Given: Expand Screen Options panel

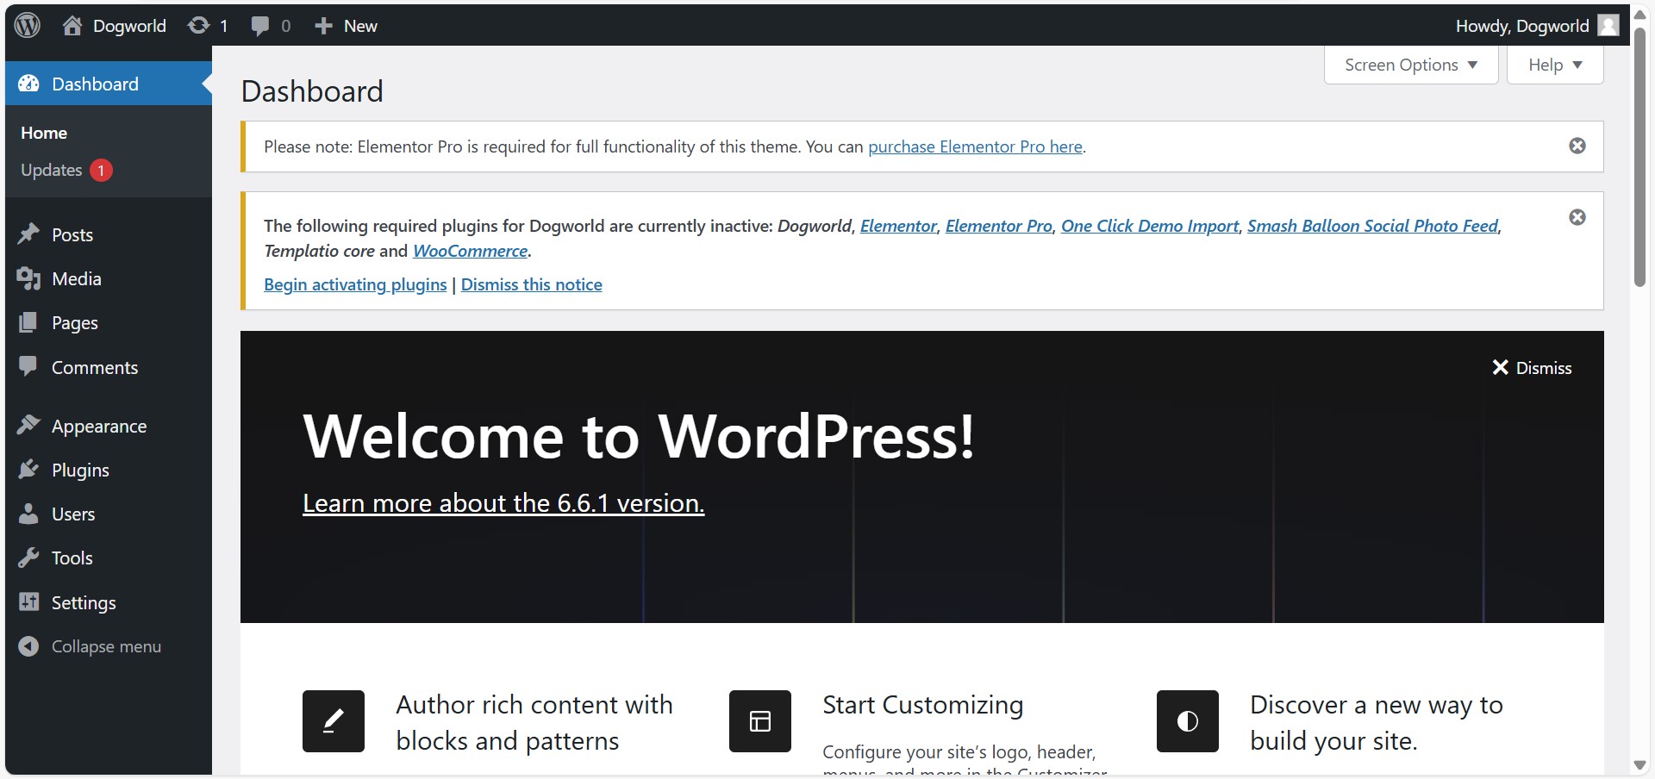Looking at the screenshot, I should click(1411, 65).
